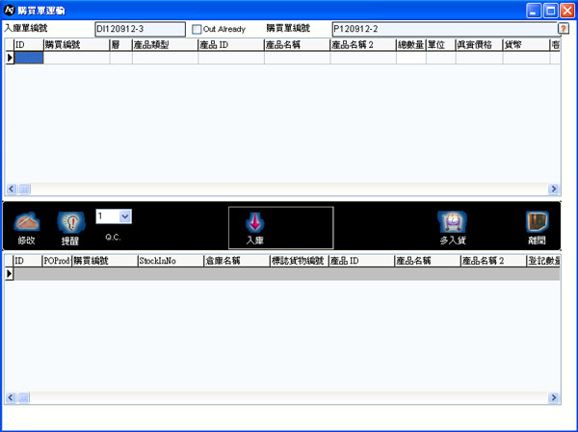The width and height of the screenshot is (578, 432).
Task: Click the red question mark help icon
Action: pyautogui.click(x=564, y=28)
